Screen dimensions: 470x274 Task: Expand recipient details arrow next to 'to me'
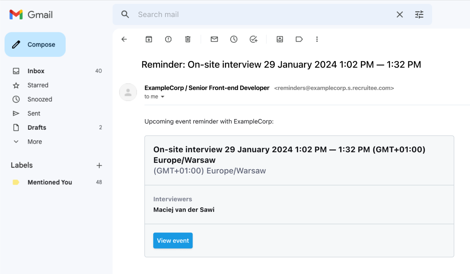162,97
